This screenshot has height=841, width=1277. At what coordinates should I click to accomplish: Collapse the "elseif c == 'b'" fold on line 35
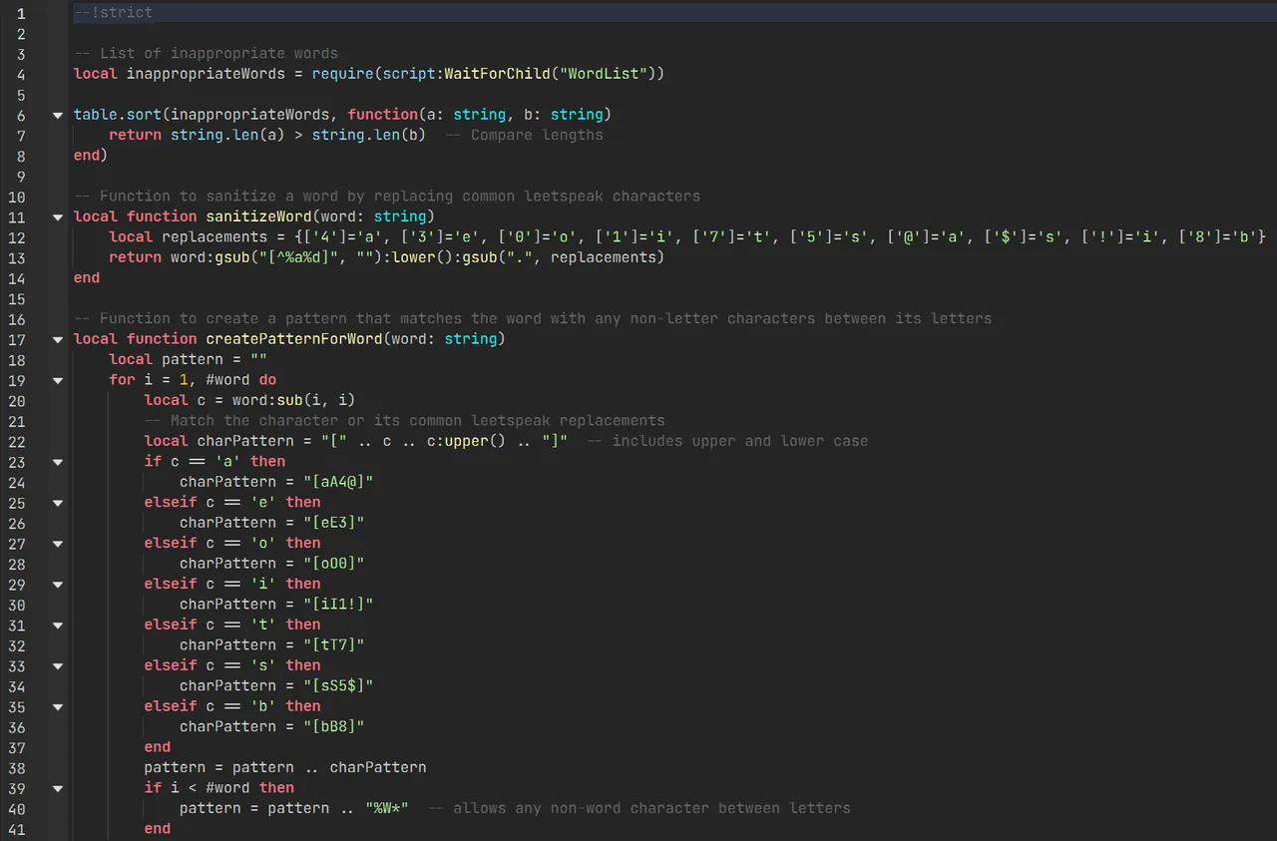[x=58, y=706]
